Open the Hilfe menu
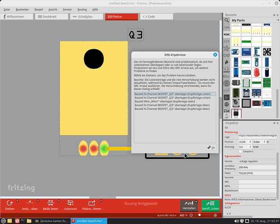Image resolution: width=280 pixels, height=224 pixels. point(95,9)
